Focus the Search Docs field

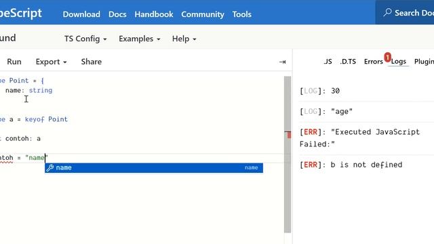[x=405, y=12]
